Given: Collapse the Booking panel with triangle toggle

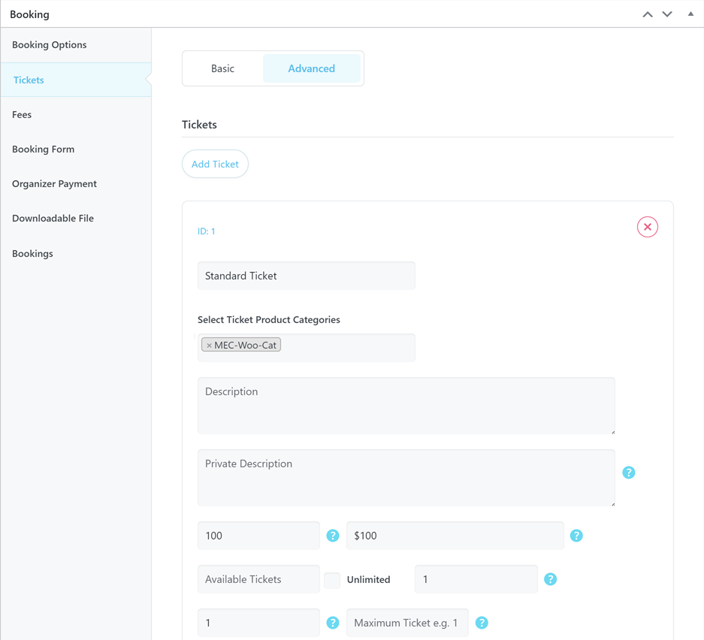Looking at the screenshot, I should [690, 14].
